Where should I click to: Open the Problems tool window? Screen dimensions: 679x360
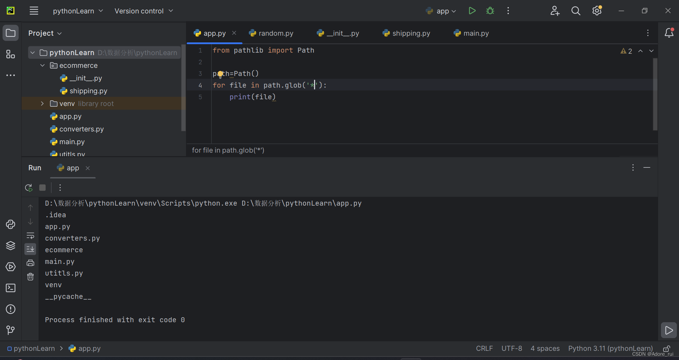11,309
